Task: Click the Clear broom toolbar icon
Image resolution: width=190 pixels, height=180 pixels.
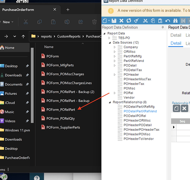Action: click(136, 21)
